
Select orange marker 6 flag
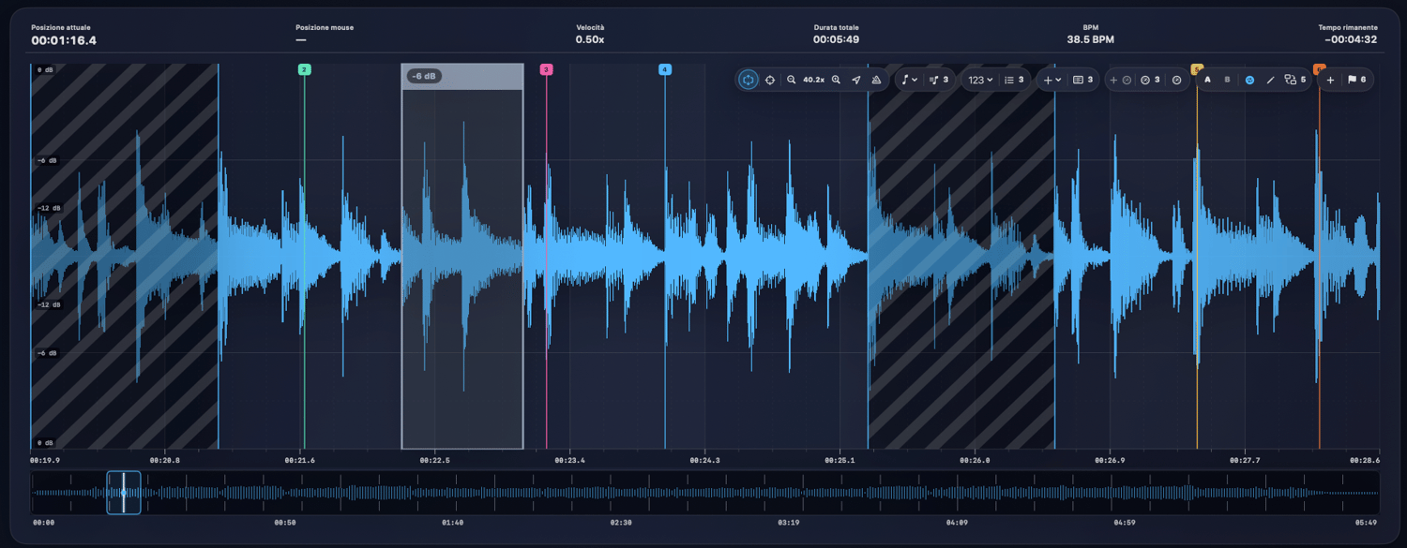coord(1320,68)
